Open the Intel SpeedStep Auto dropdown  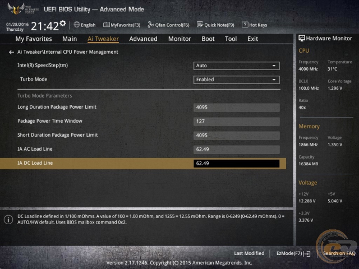tap(236, 66)
